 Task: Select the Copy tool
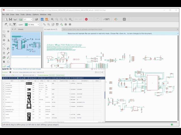tap(4, 49)
